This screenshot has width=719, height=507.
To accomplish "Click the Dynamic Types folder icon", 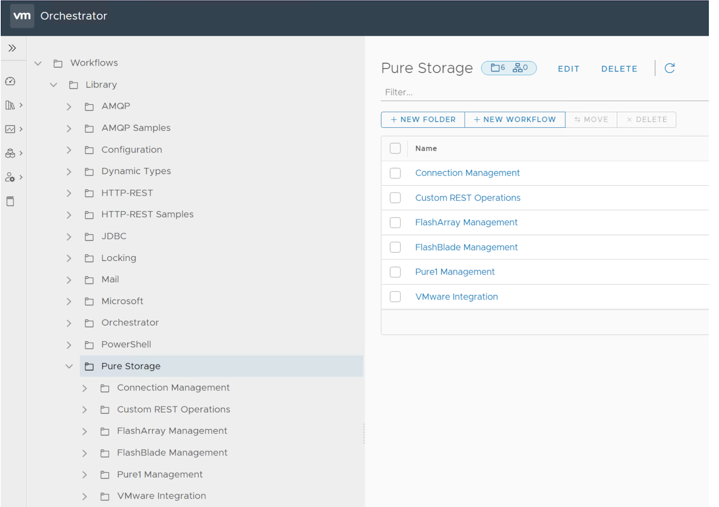I will coord(89,171).
